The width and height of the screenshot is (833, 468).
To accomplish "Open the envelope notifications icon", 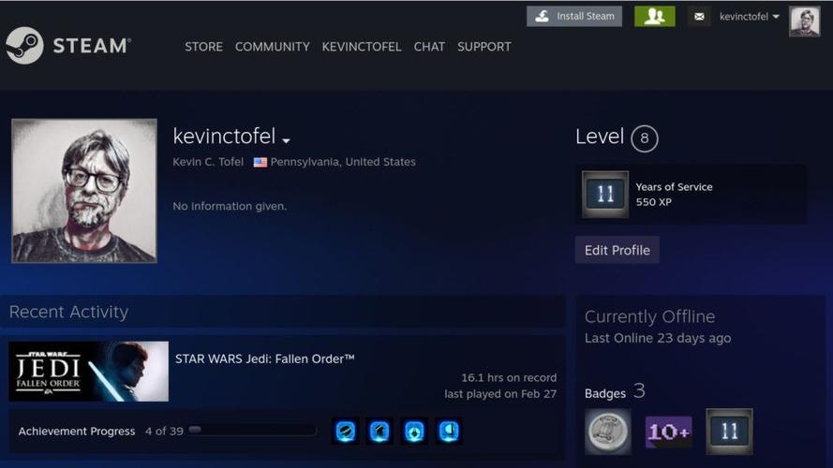I will [699, 17].
